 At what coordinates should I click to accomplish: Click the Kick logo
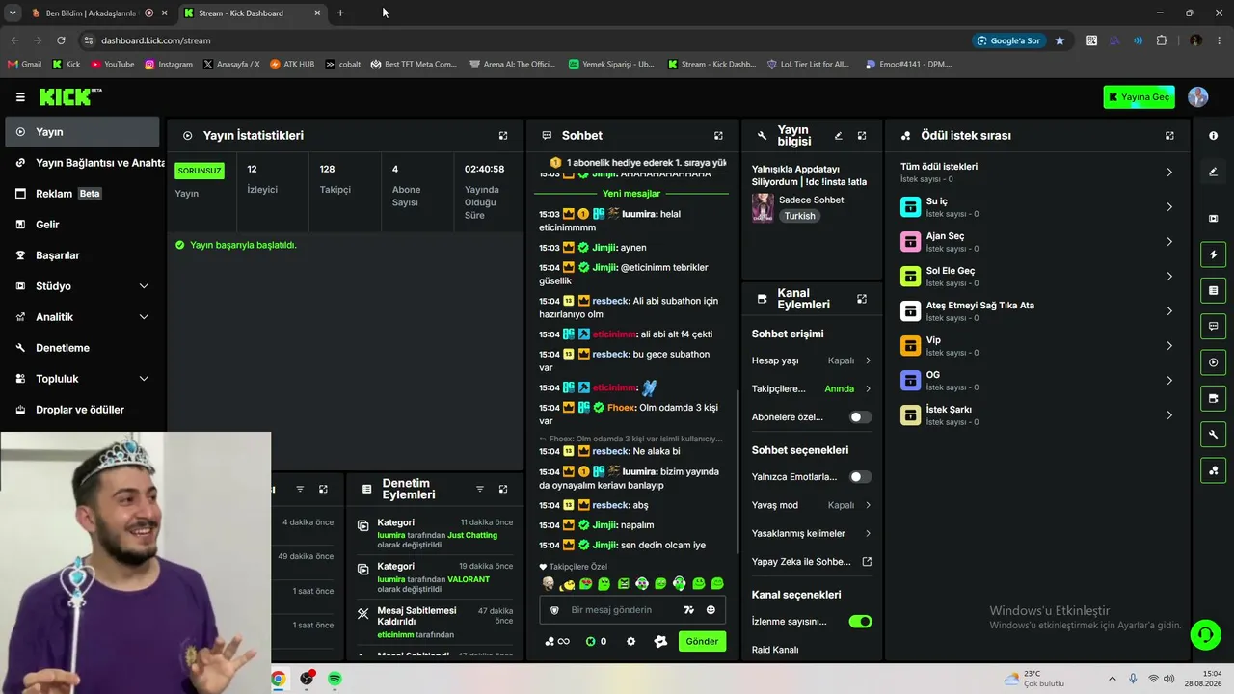pos(70,96)
